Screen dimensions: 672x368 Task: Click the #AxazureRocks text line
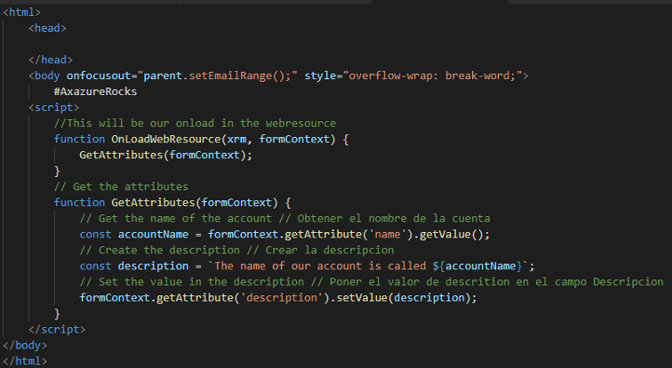[95, 91]
